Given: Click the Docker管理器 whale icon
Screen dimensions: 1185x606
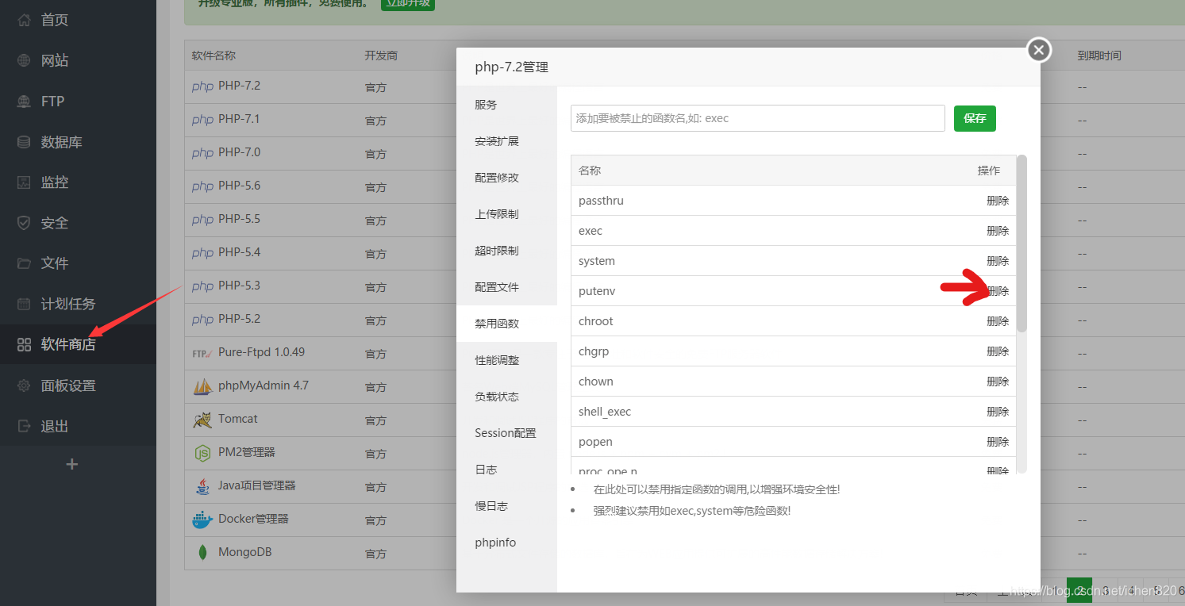Looking at the screenshot, I should [x=202, y=520].
